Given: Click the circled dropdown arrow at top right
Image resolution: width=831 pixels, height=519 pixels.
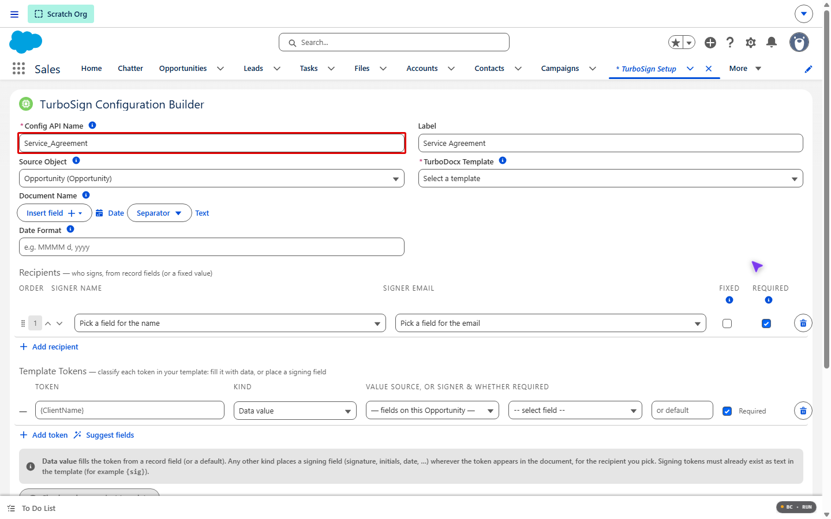Looking at the screenshot, I should (x=804, y=14).
